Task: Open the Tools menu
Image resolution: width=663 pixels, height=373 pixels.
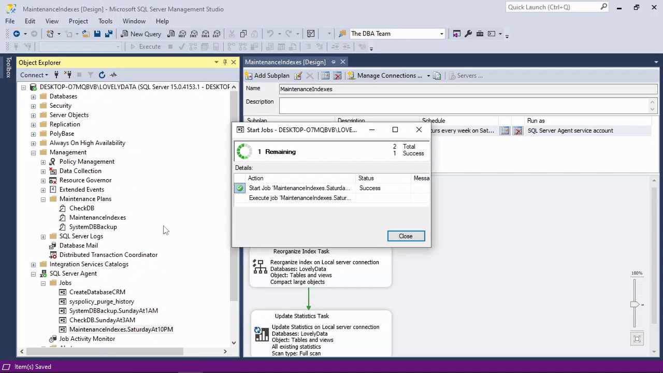Action: [x=105, y=21]
